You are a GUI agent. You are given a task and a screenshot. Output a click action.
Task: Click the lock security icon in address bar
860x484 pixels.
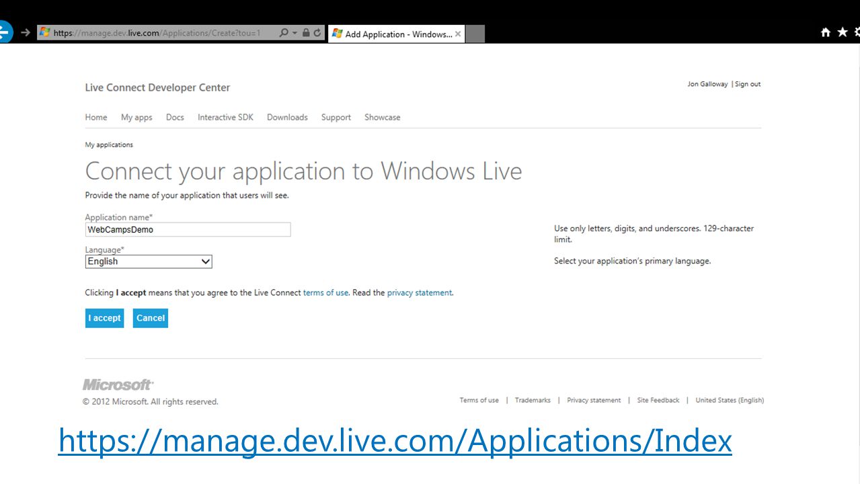point(306,32)
